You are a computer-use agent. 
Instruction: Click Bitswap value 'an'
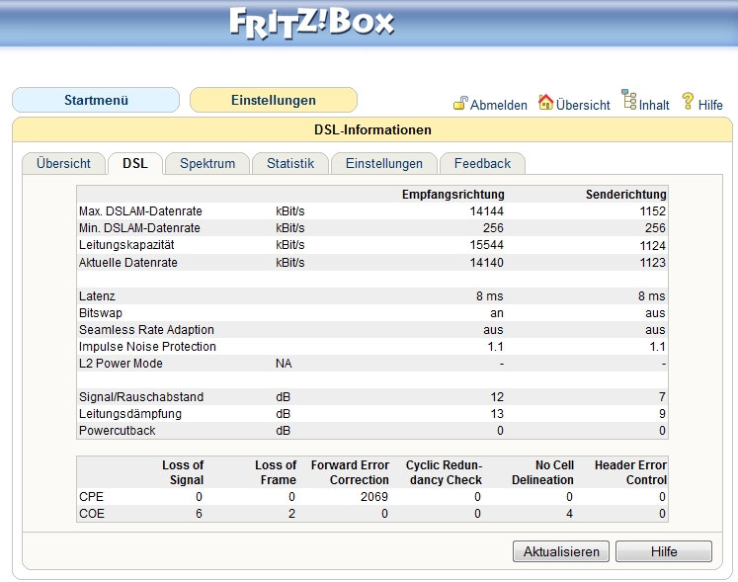497,313
